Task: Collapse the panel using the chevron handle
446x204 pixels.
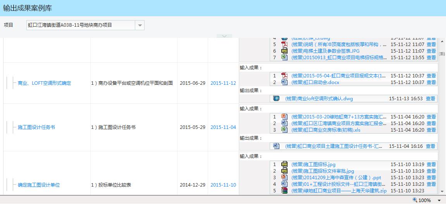Action: tap(224, 36)
